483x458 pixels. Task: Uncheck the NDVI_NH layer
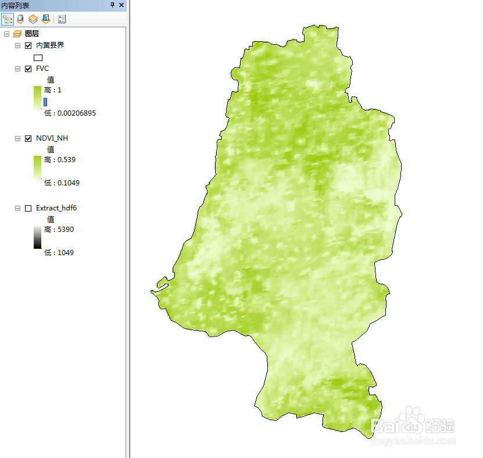point(28,138)
